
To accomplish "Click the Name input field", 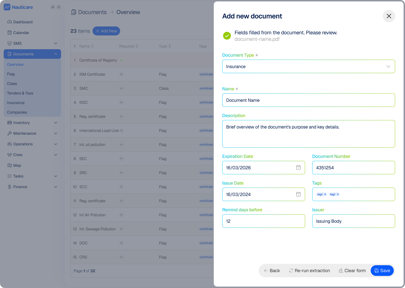I will (x=309, y=100).
